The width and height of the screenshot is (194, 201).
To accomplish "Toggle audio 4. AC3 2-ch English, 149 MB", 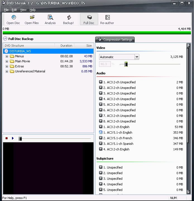I will (x=101, y=149).
